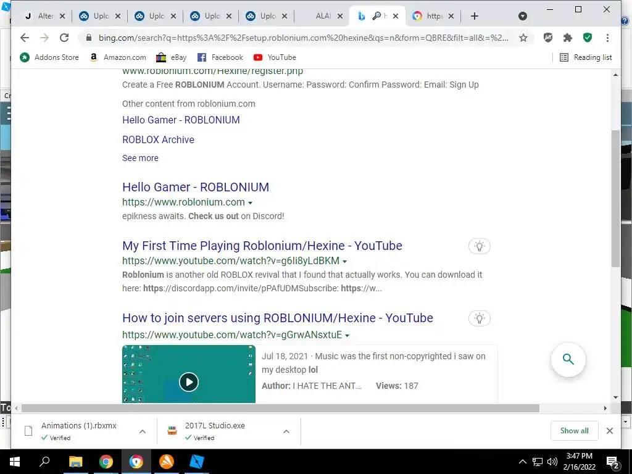
Task: Click the scroll-down arrow of vertical scrollbar
Action: click(615, 397)
